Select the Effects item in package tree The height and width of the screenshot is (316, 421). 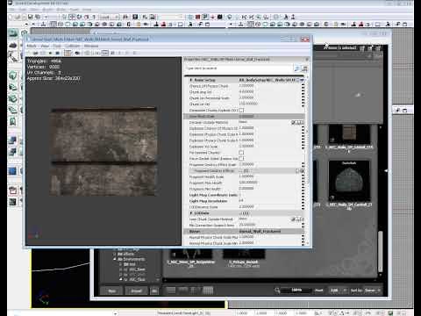(x=125, y=254)
